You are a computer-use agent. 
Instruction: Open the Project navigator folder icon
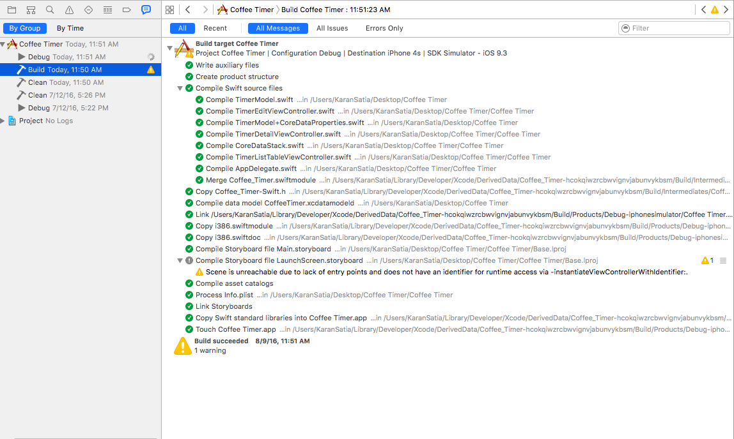coord(12,10)
